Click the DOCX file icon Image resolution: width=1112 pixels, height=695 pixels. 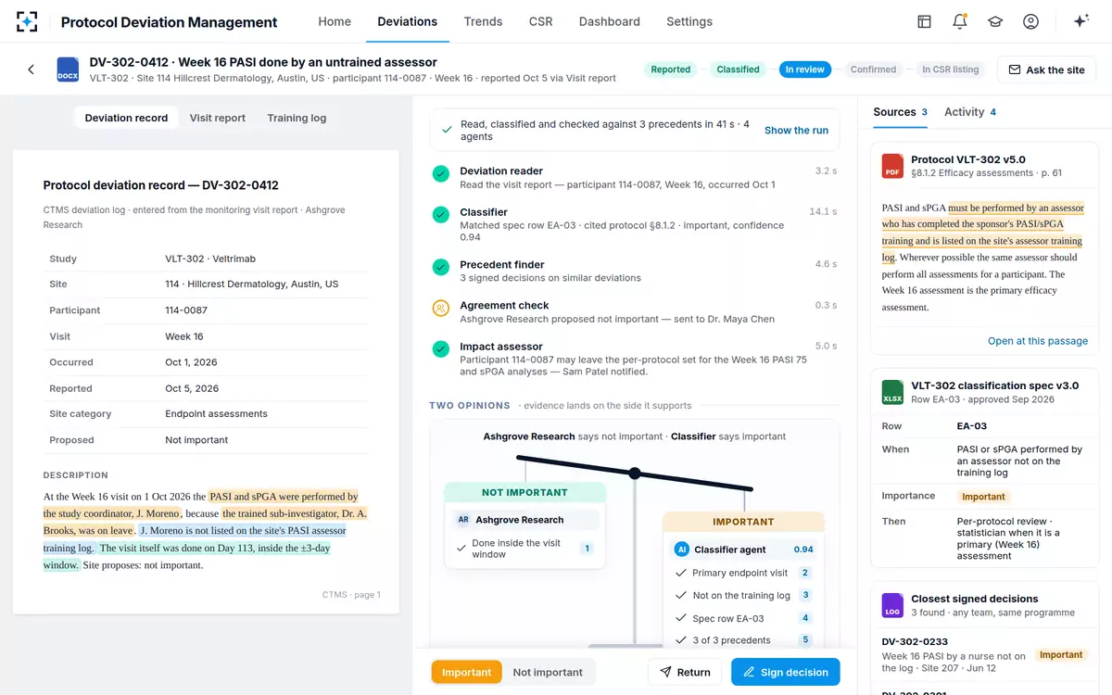(x=68, y=69)
